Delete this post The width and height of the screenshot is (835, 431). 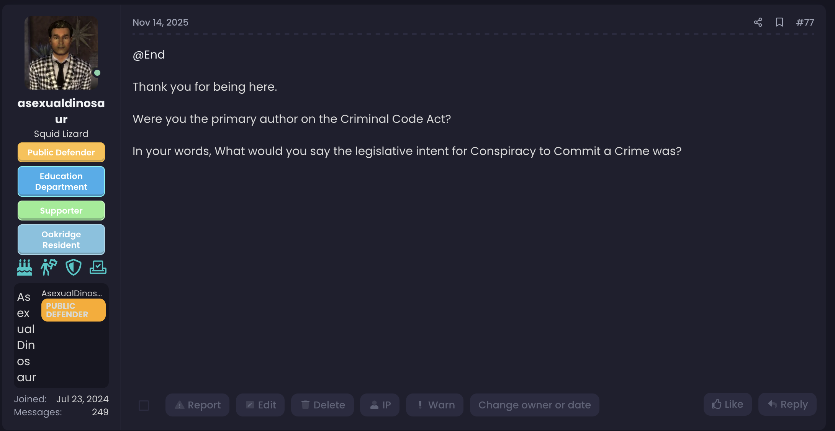(x=323, y=405)
